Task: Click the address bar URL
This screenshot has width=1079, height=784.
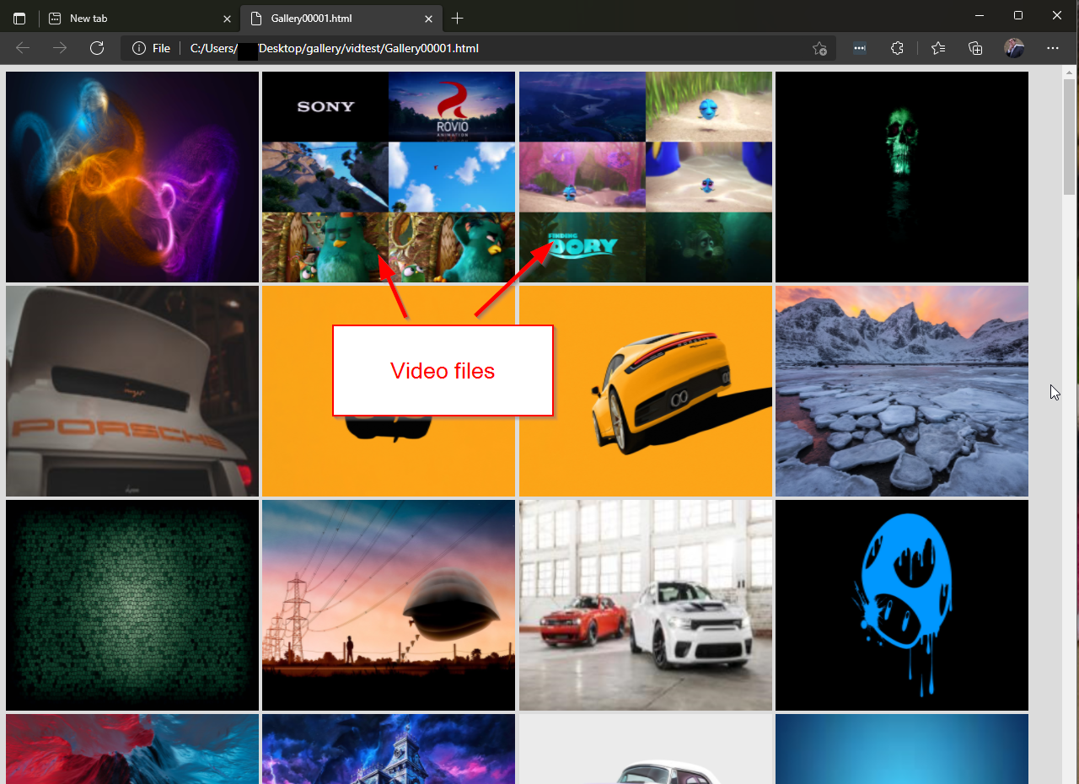Action: click(335, 48)
